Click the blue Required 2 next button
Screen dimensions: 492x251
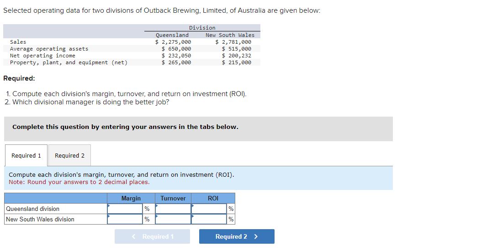pos(237,236)
